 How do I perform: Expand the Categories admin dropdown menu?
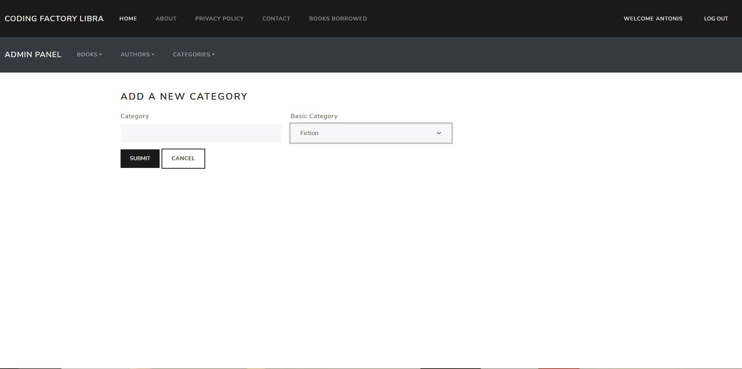194,54
